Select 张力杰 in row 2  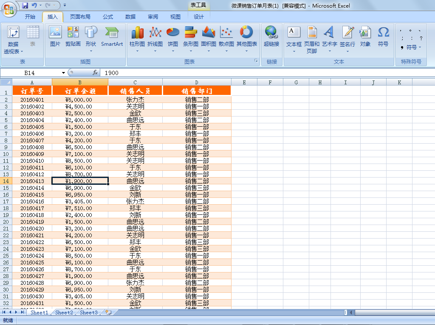tap(135, 100)
